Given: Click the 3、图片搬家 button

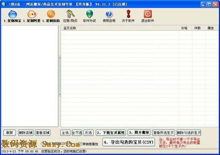Looking at the screenshot, I should (x=139, y=133).
